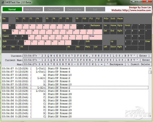
Task: Click the log scrollbar thumb
Action: (150, 72)
